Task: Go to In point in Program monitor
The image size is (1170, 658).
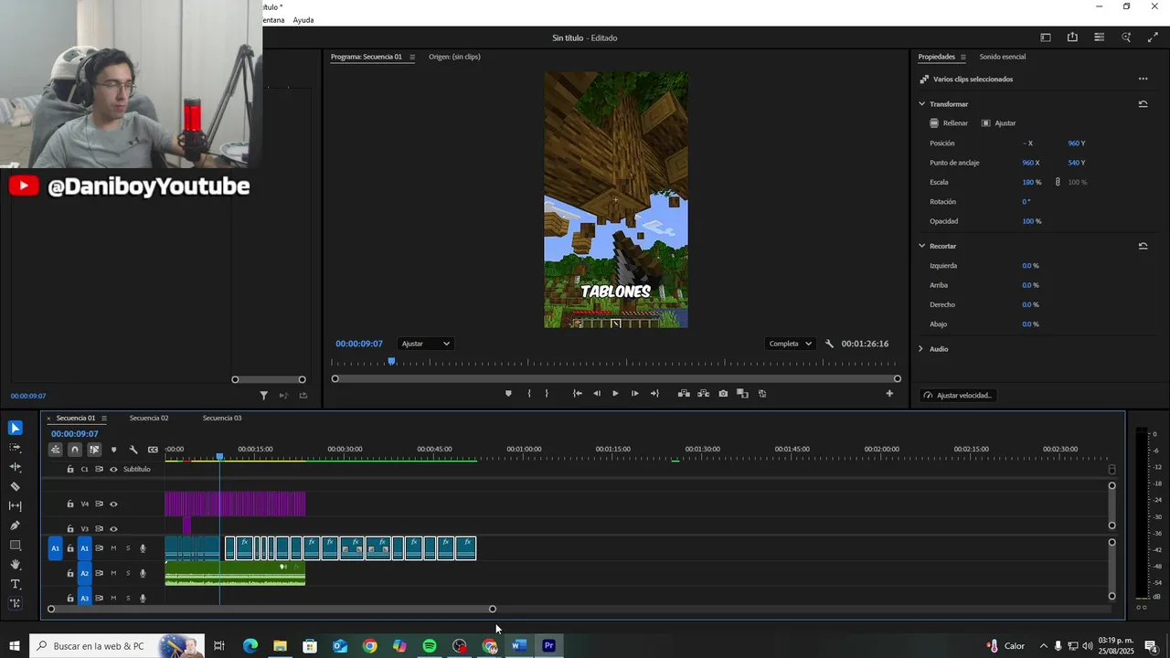Action: (577, 394)
